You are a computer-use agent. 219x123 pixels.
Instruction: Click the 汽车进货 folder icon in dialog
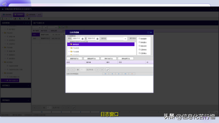click(x=72, y=48)
